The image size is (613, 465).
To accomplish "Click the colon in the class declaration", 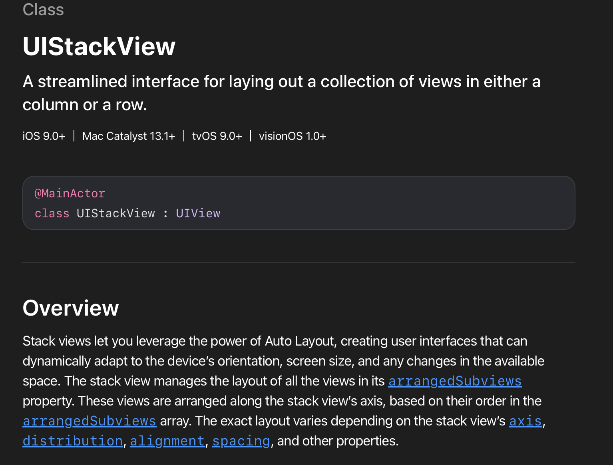I will 165,213.
